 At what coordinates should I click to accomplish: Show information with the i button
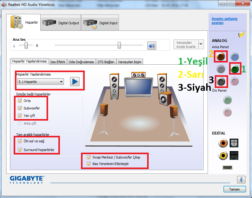241,179
